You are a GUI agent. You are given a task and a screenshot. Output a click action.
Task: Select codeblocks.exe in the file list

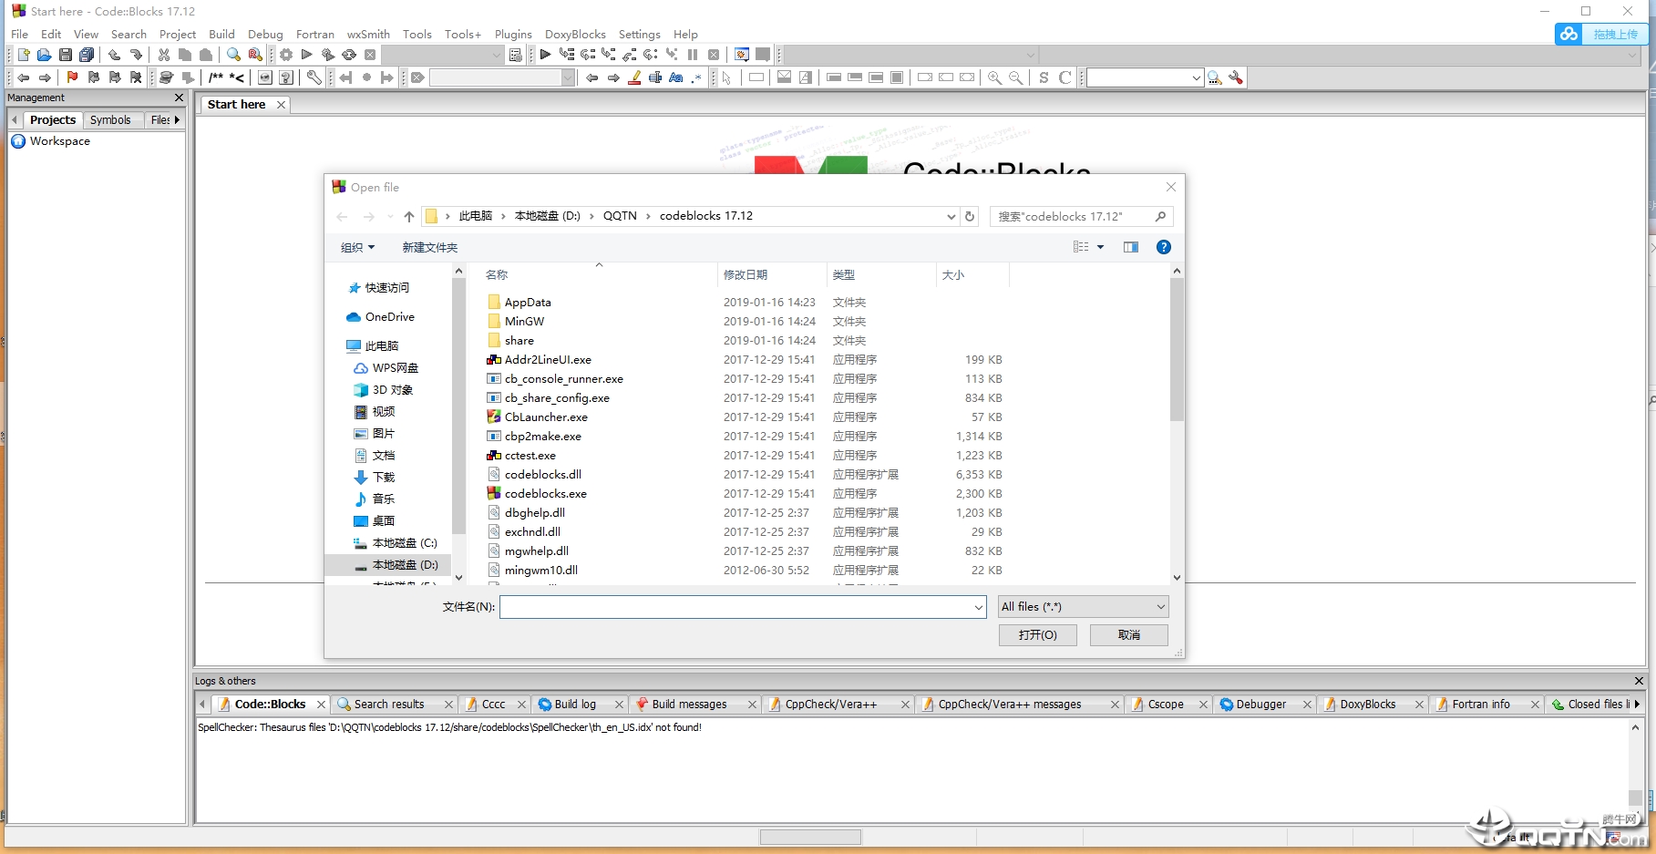click(546, 493)
